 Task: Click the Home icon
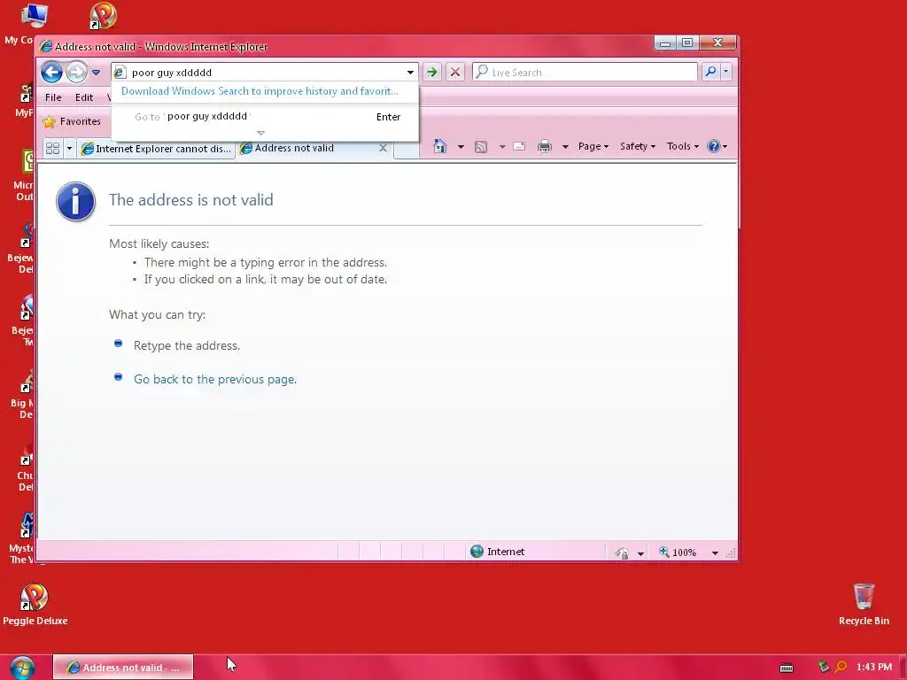pyautogui.click(x=440, y=146)
